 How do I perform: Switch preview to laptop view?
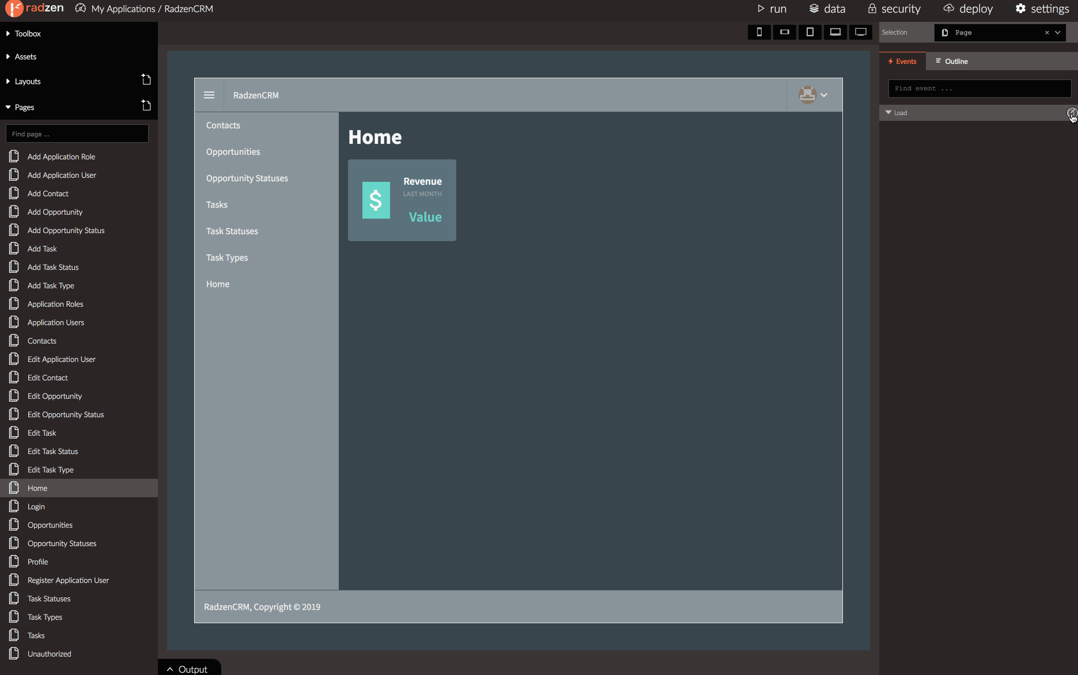pos(835,32)
